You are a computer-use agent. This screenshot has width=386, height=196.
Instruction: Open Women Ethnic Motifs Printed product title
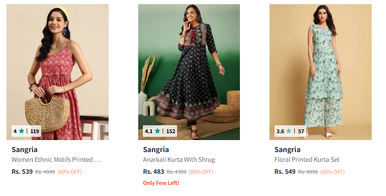pos(56,160)
